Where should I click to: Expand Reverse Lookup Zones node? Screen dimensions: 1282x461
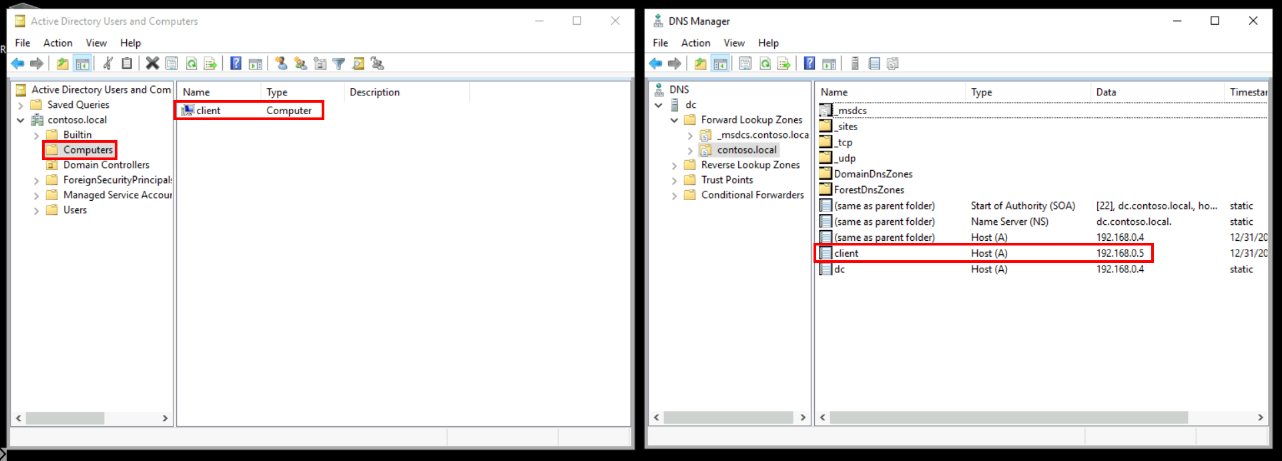[x=675, y=165]
